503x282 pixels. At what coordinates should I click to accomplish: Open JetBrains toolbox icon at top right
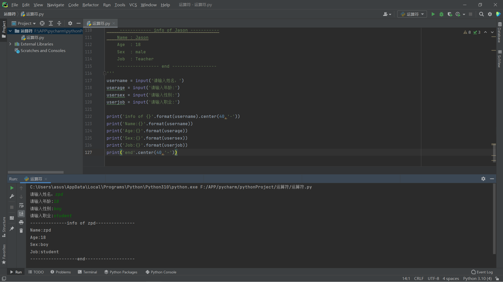(498, 14)
